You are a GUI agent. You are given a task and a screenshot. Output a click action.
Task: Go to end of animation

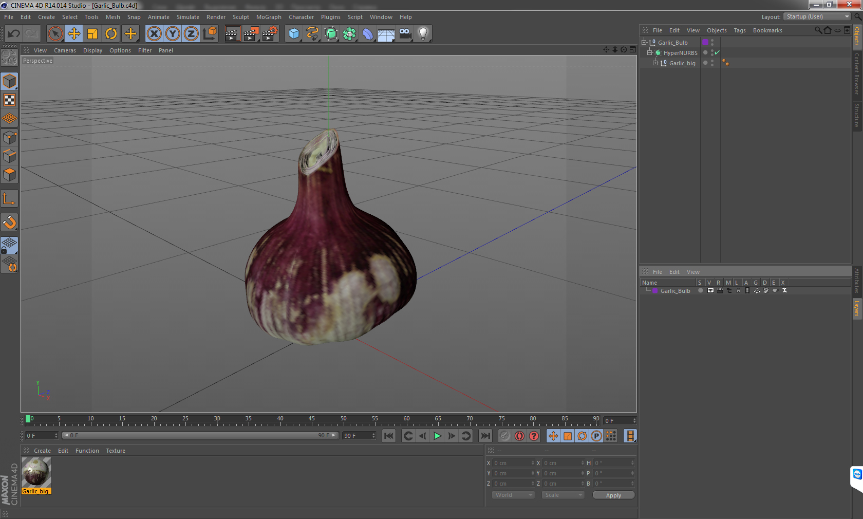[485, 436]
